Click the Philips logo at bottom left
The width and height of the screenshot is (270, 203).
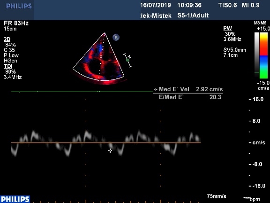[x=15, y=199]
